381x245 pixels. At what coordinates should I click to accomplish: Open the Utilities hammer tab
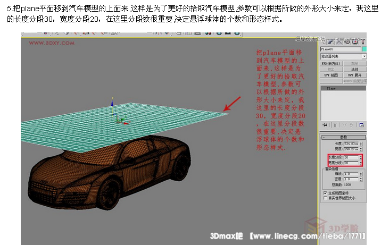click(363, 42)
